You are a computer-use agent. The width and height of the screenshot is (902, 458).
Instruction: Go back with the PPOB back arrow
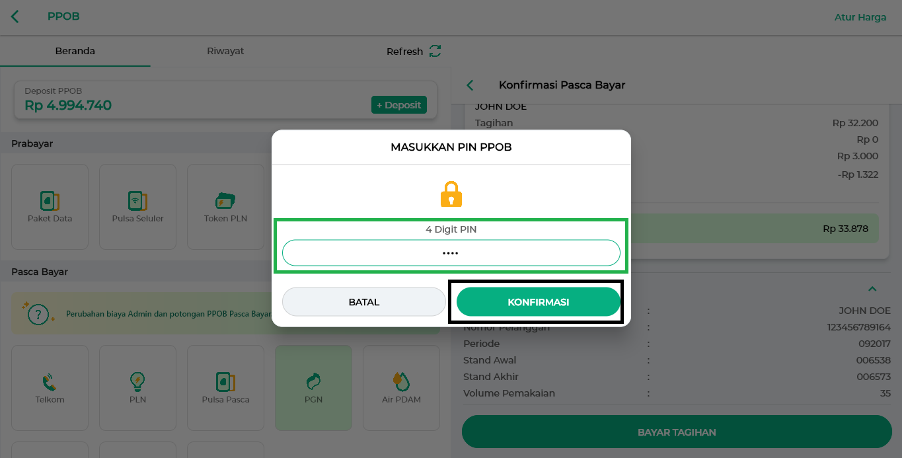(15, 17)
